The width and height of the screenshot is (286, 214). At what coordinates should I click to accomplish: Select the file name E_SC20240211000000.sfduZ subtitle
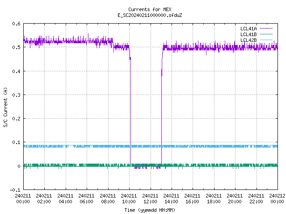pos(150,15)
